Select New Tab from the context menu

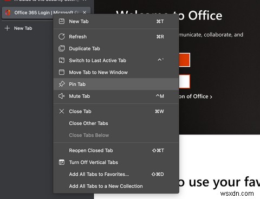[x=116, y=21]
